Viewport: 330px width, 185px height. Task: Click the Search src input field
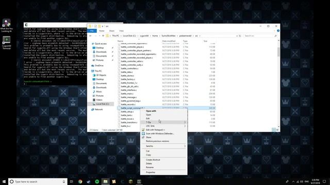point(260,36)
